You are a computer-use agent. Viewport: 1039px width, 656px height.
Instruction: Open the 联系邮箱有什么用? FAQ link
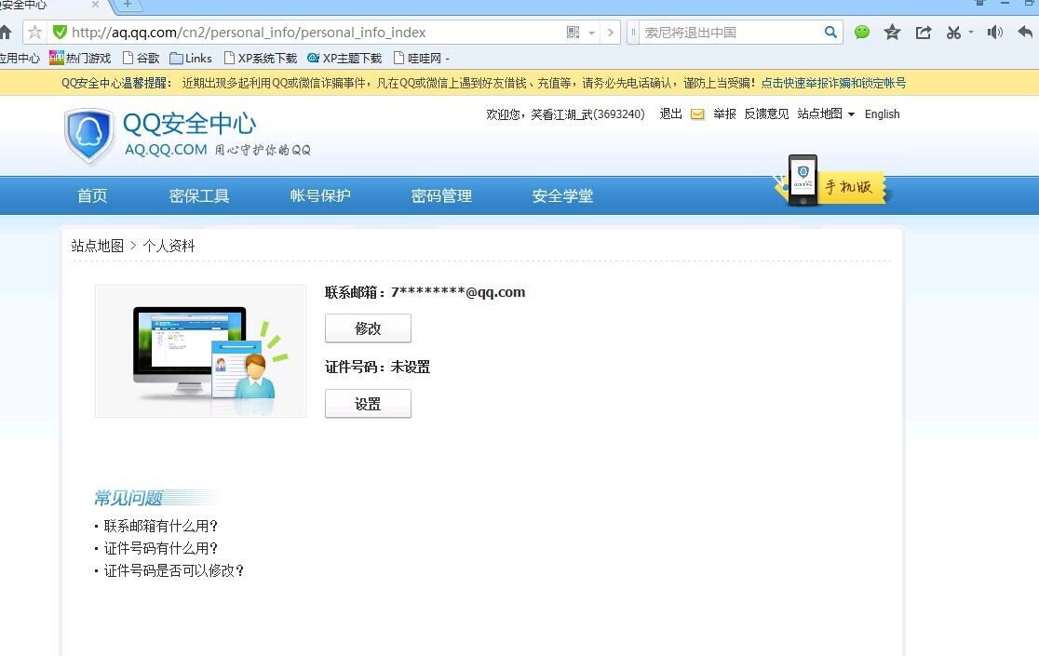pyautogui.click(x=161, y=526)
